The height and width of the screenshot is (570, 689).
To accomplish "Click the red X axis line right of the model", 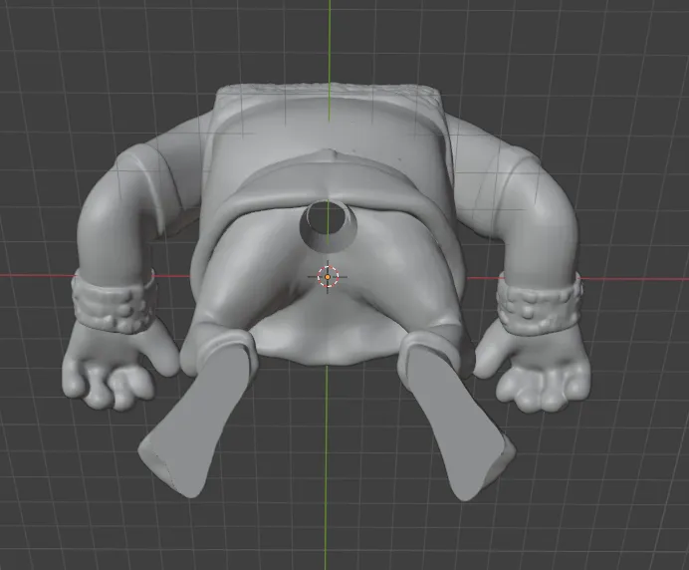I will pyautogui.click(x=633, y=279).
